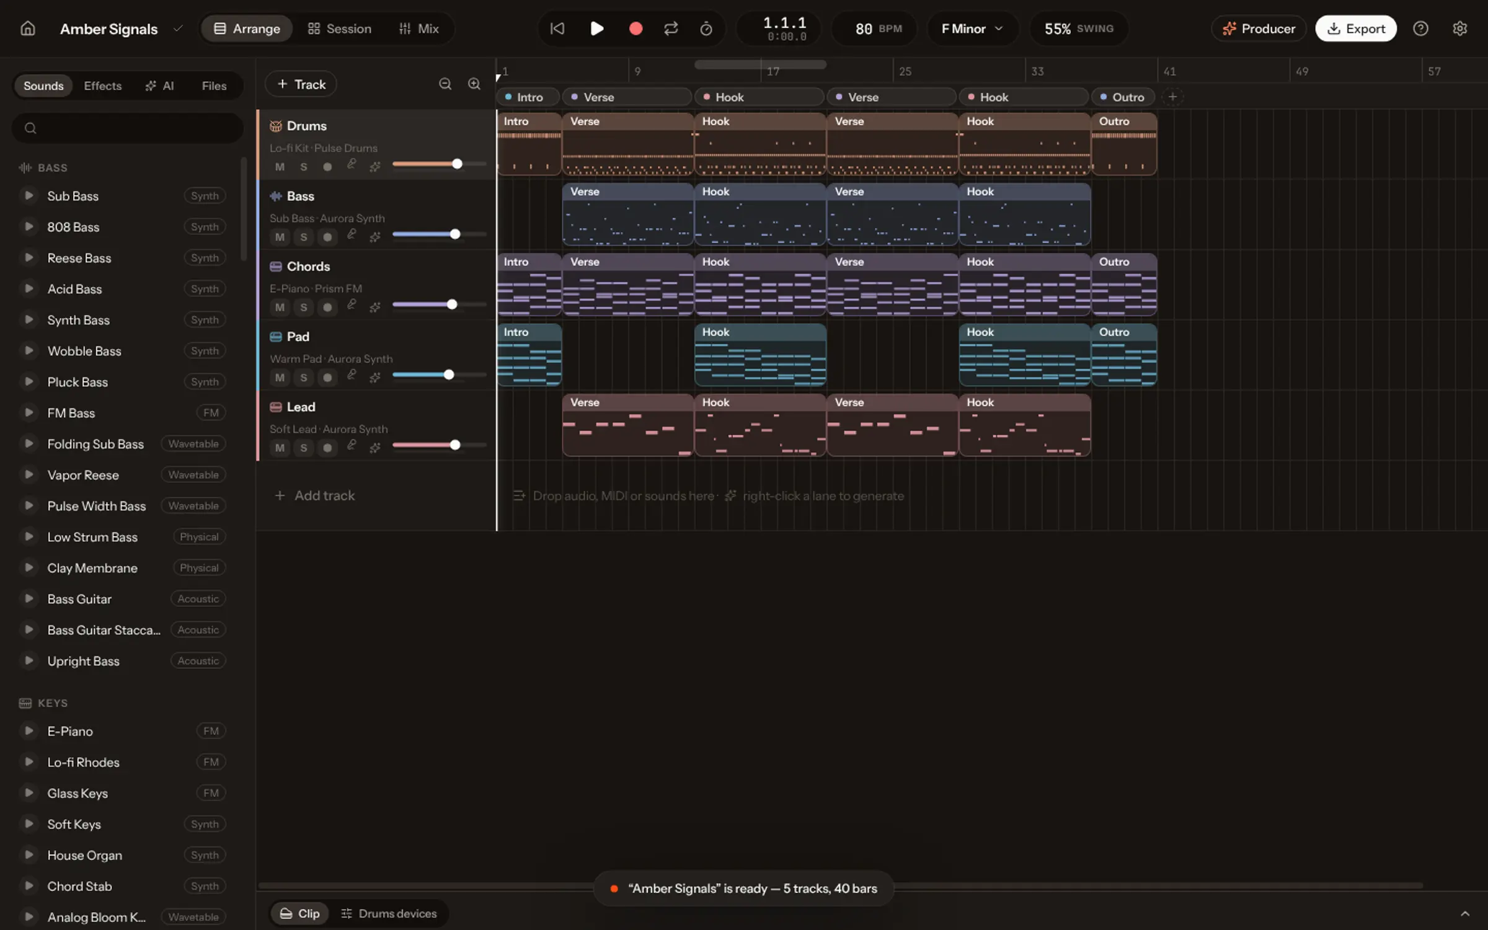This screenshot has width=1488, height=930.
Task: Open the AI browser tab
Action: click(160, 86)
